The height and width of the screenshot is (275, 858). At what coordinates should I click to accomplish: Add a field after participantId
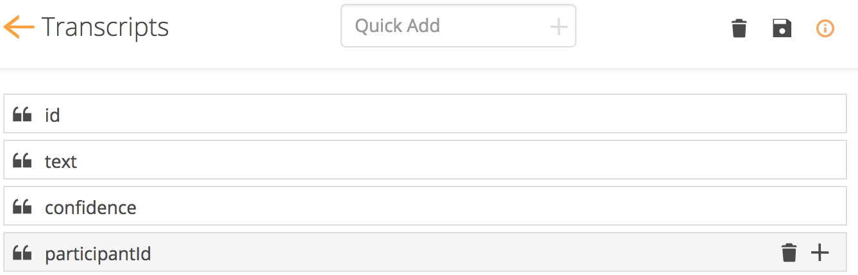[x=820, y=253]
